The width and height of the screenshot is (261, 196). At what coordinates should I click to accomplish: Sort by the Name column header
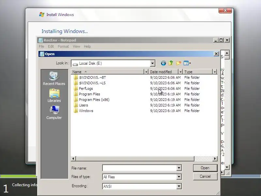coord(107,72)
